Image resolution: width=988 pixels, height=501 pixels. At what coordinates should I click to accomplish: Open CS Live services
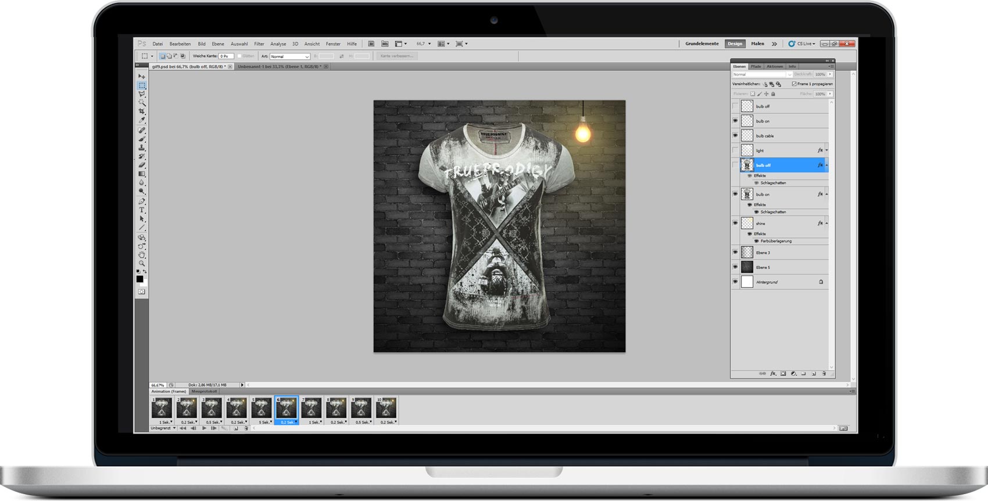point(803,44)
